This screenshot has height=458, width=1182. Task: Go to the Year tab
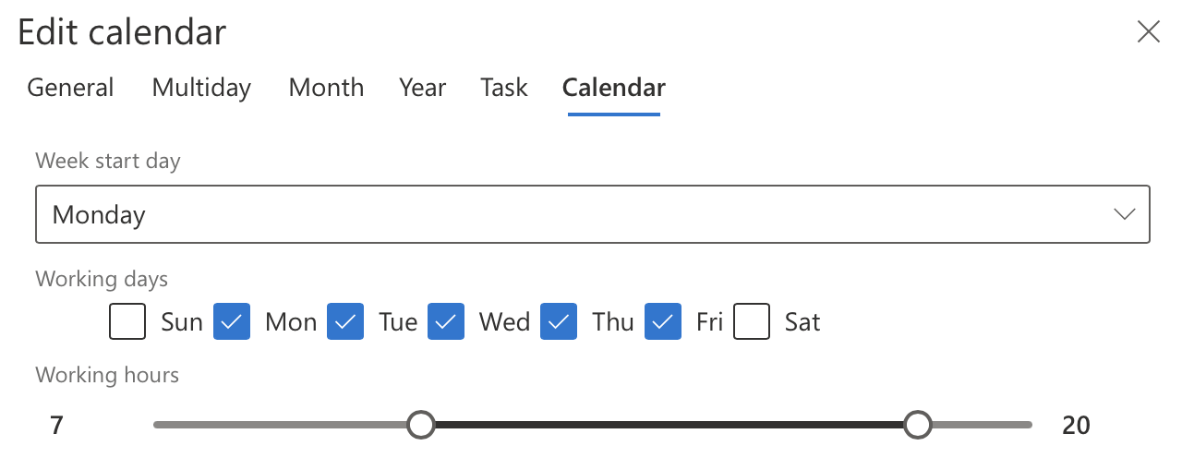(422, 88)
